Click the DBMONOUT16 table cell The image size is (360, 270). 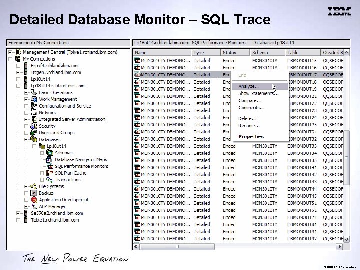pos(302,67)
